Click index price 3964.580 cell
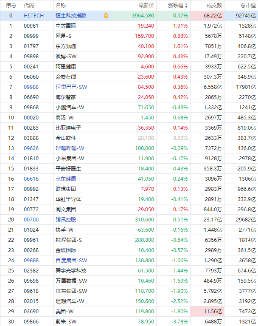Viewport: 258px width, 326px height. pos(134,16)
